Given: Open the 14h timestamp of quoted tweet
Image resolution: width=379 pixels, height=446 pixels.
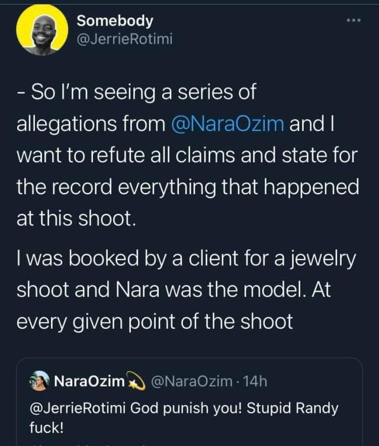Looking at the screenshot, I should [255, 381].
